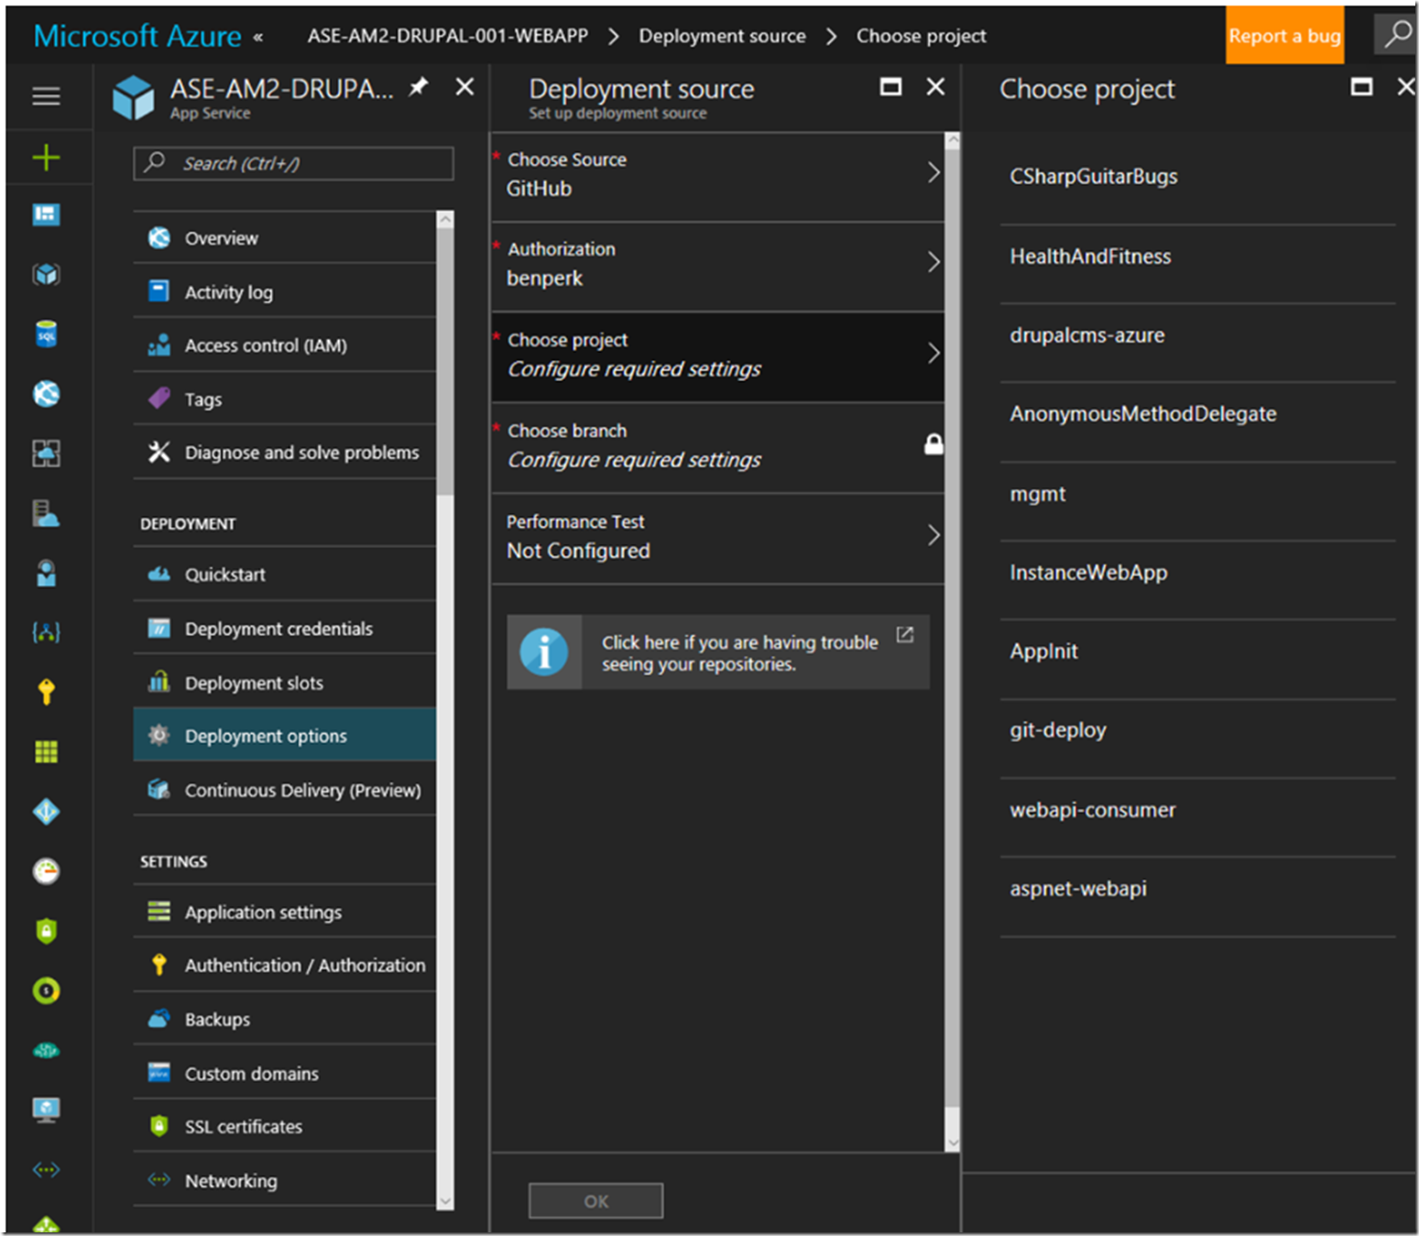This screenshot has height=1236, width=1419.
Task: Click the external link icon in banner
Action: click(905, 635)
